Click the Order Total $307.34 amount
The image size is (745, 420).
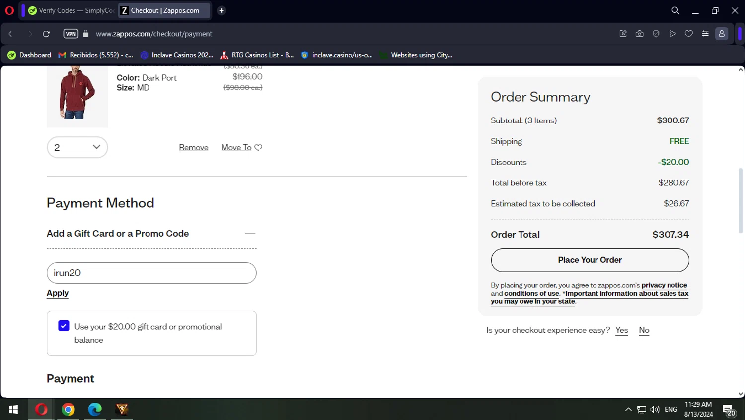pos(670,235)
